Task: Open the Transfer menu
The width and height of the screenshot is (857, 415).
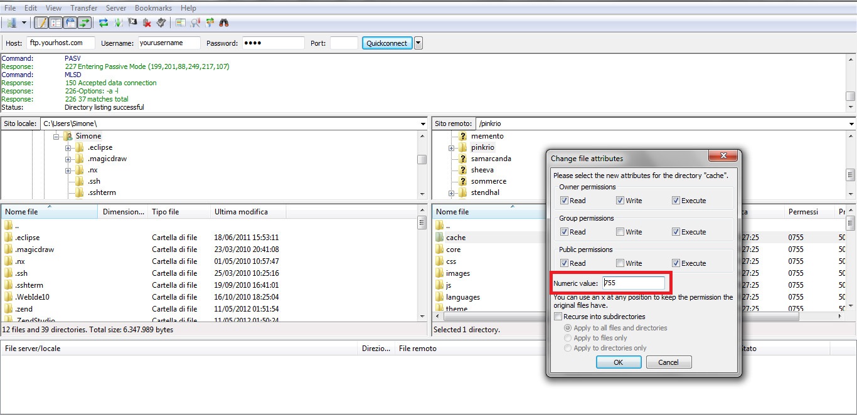Action: click(x=83, y=8)
